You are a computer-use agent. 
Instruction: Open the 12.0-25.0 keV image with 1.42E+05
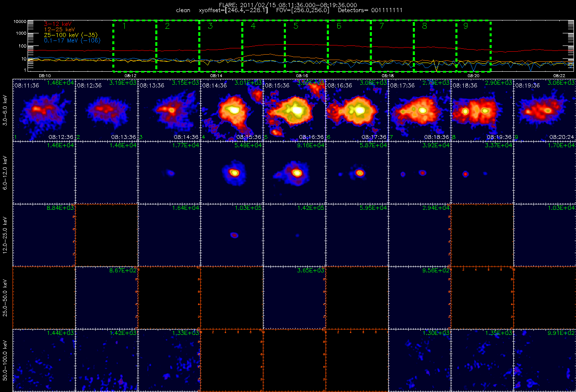click(x=294, y=235)
